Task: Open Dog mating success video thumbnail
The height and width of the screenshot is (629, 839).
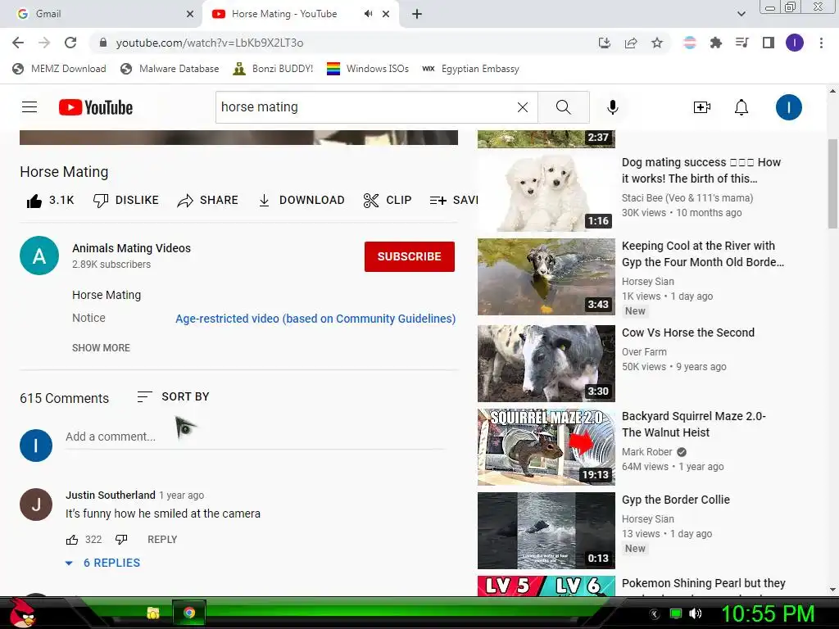Action: point(546,193)
